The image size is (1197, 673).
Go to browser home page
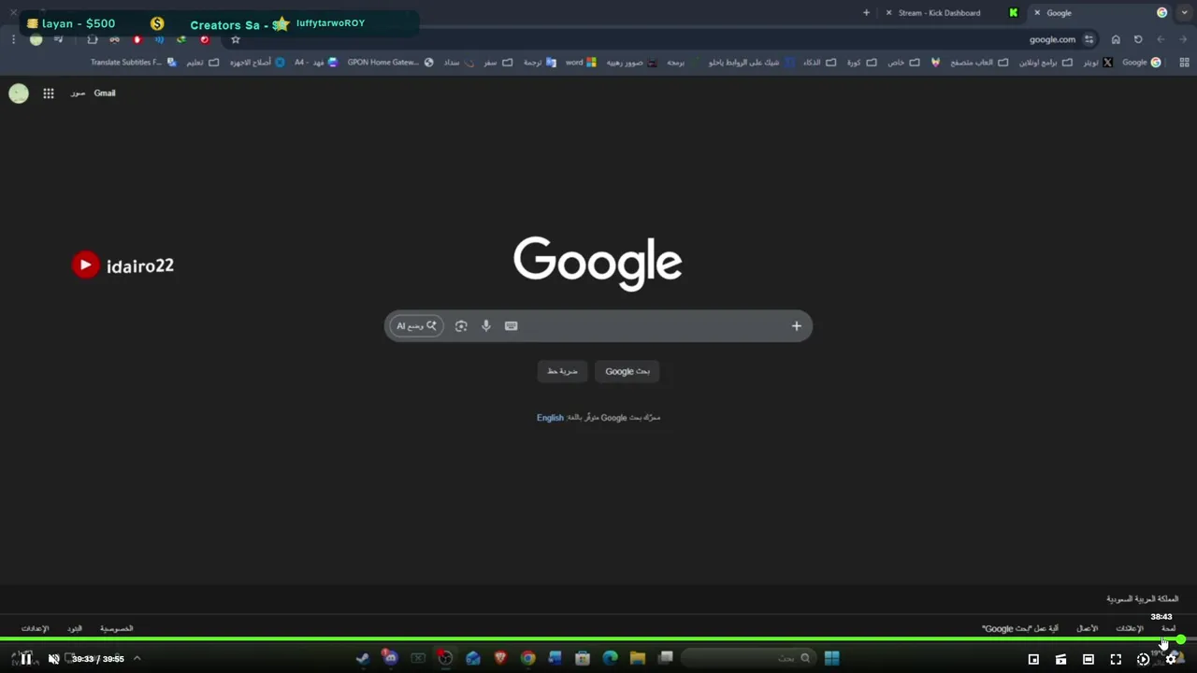pyautogui.click(x=1116, y=39)
